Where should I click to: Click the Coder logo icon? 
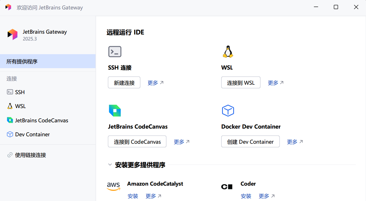[x=227, y=186]
